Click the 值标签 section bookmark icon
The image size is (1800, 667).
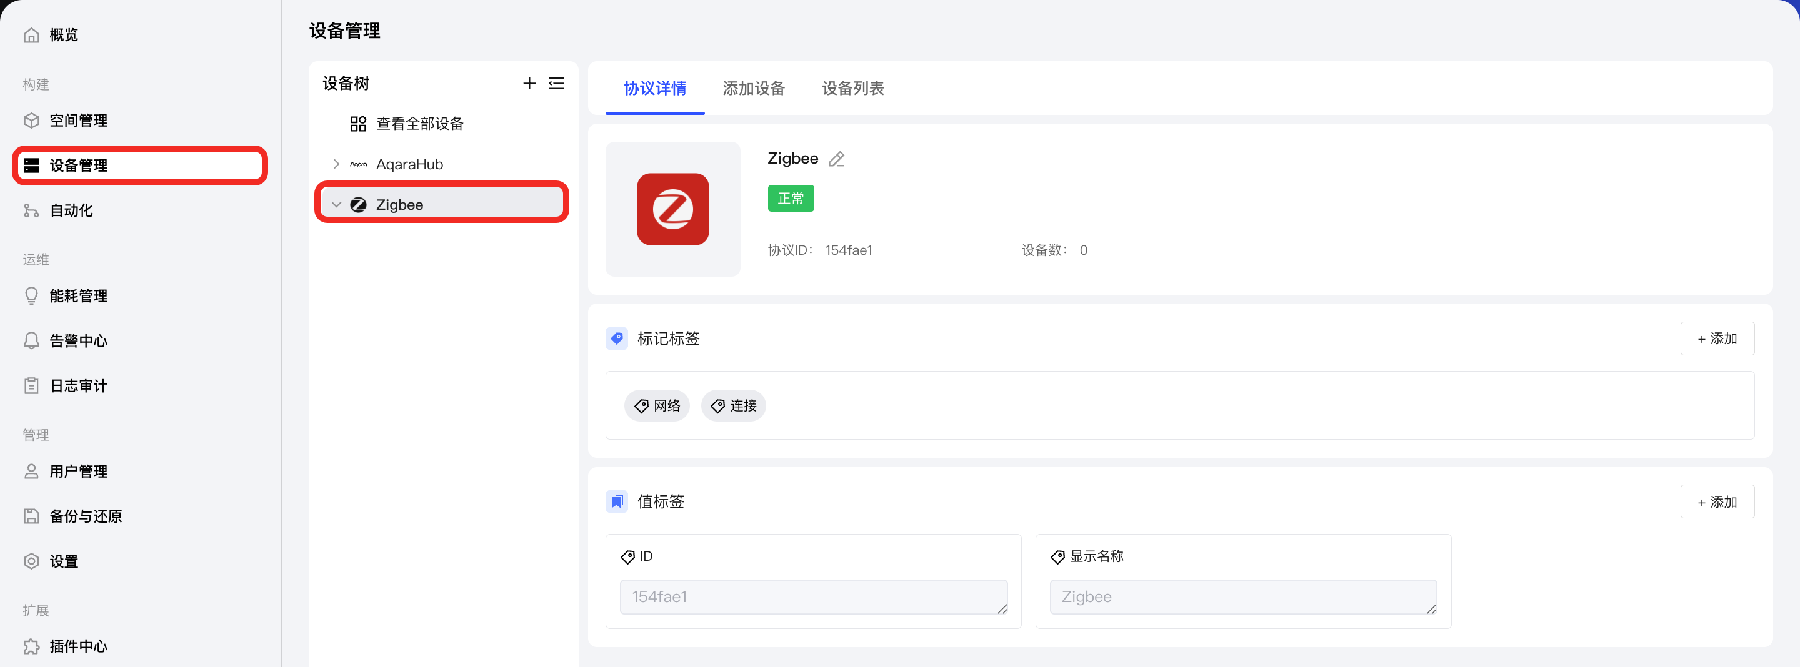click(x=617, y=501)
